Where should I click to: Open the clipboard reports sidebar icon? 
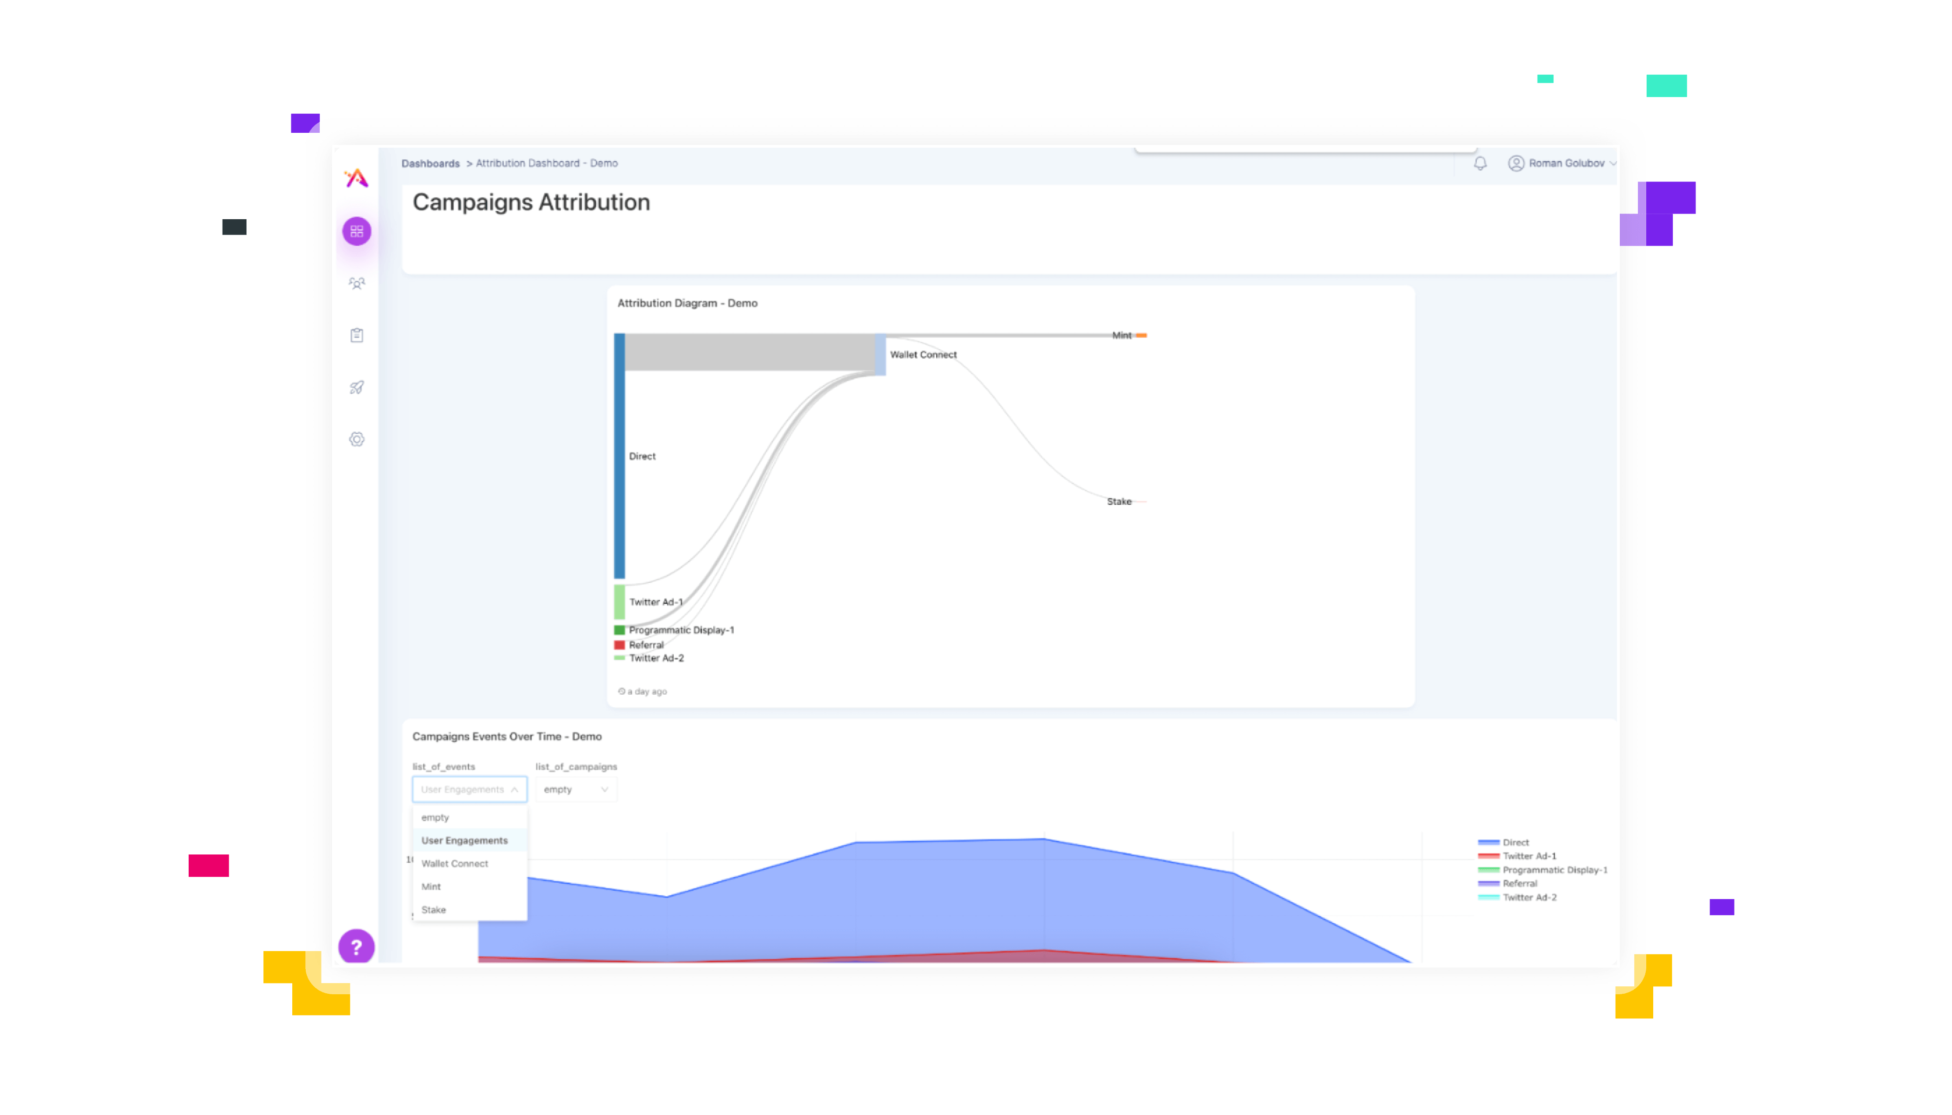[356, 335]
